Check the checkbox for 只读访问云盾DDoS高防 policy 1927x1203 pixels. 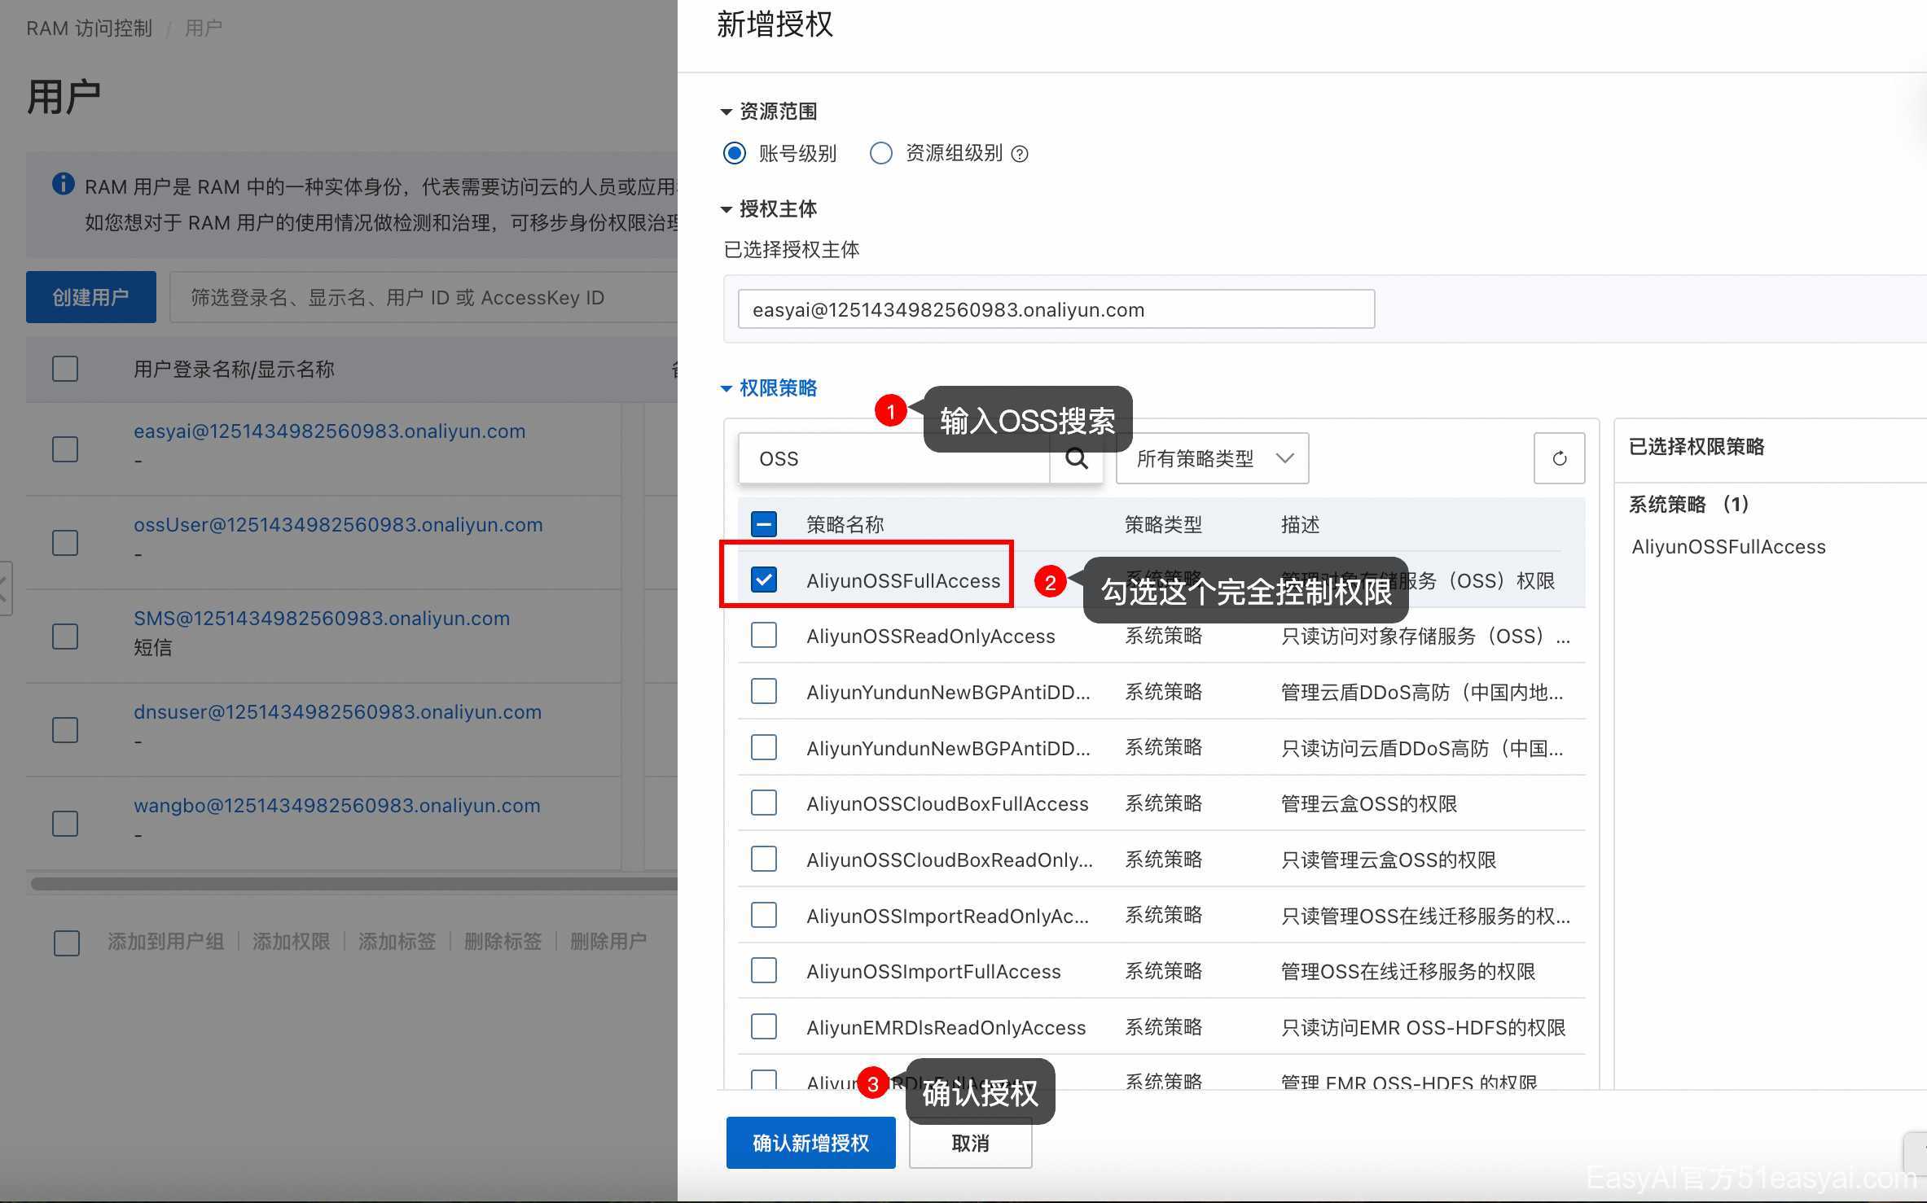763,747
